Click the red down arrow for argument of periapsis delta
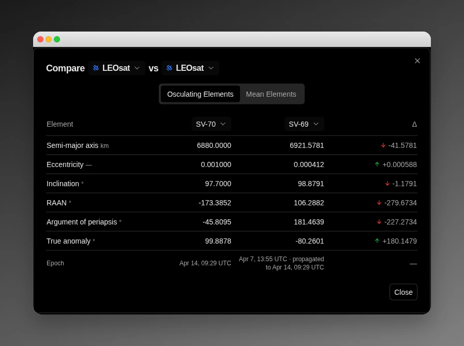464x346 pixels. click(379, 222)
